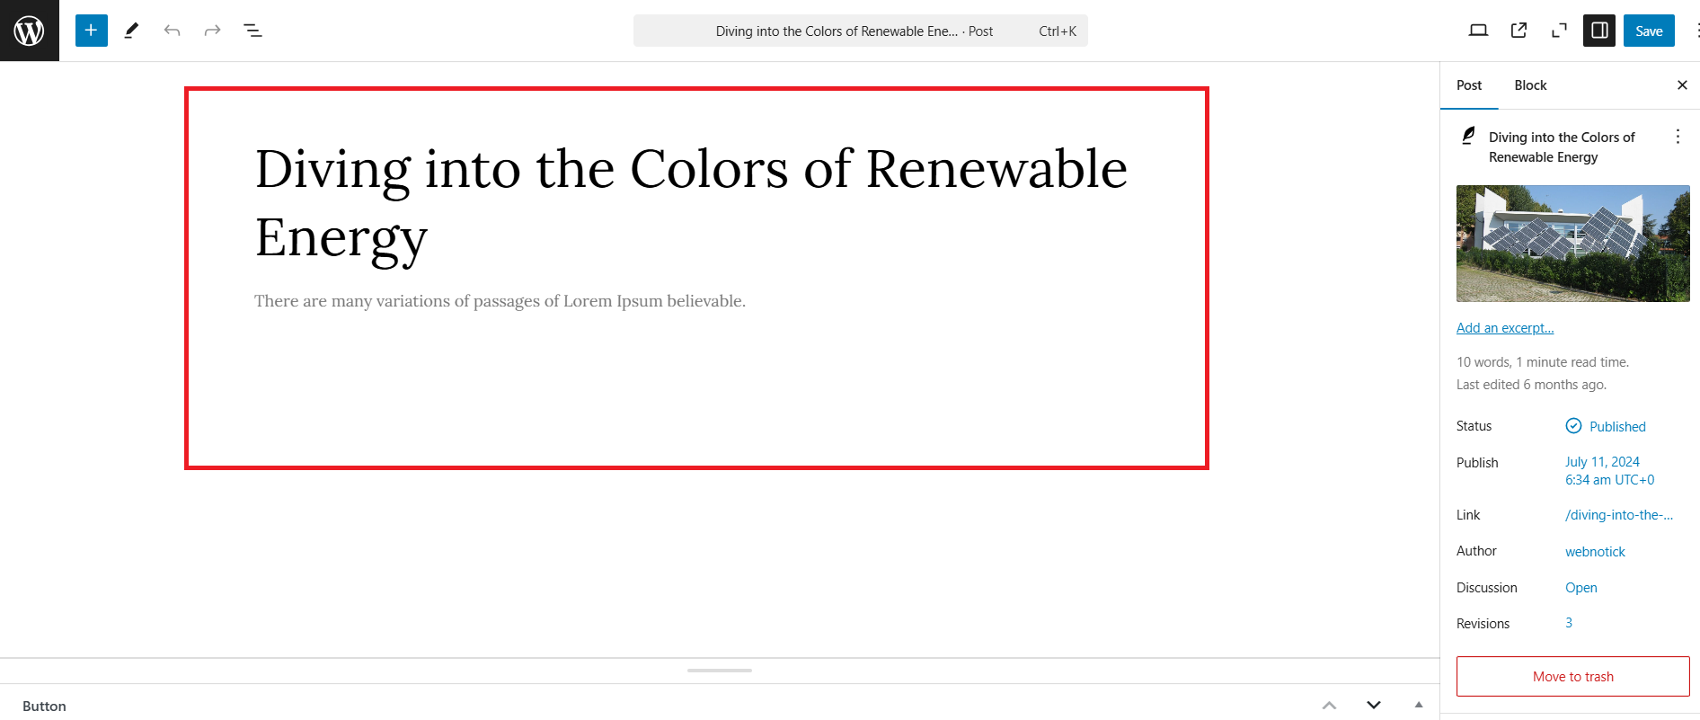
Task: Change Discussion setting Open
Action: tap(1581, 588)
